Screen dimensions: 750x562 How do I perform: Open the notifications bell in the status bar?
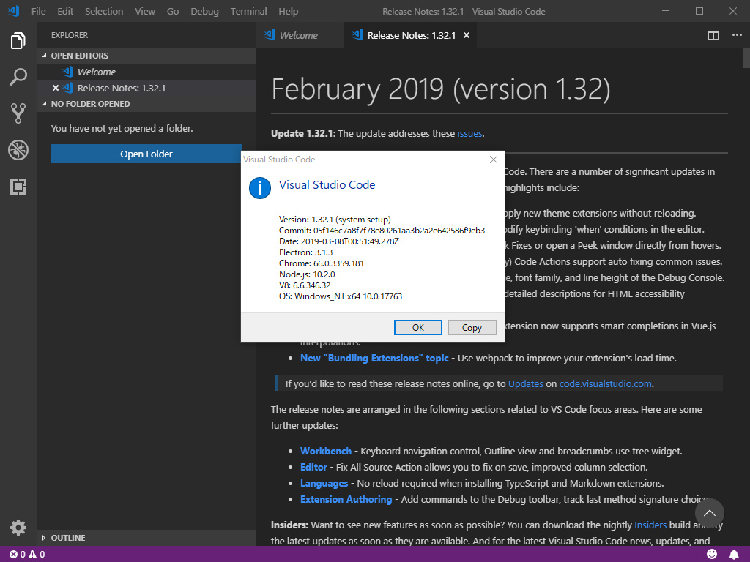tap(735, 554)
